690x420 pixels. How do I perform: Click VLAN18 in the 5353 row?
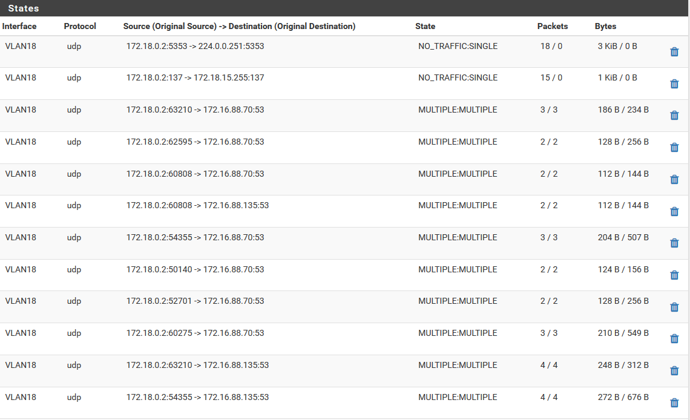(x=21, y=46)
